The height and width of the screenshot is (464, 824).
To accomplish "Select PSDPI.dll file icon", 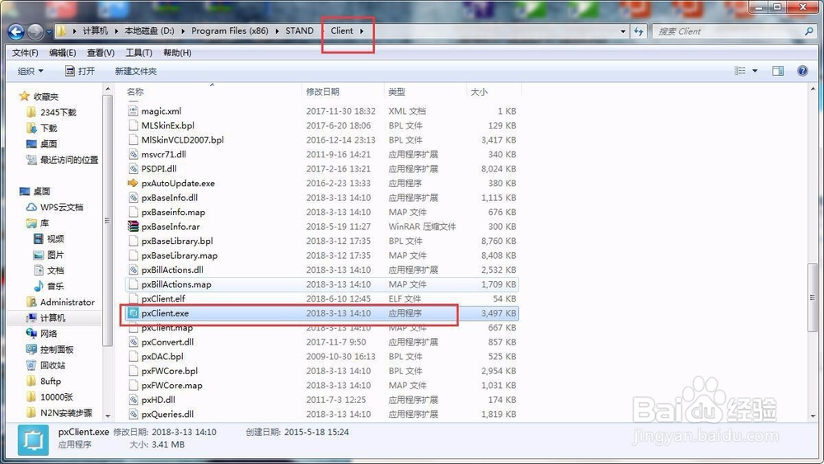I will 133,169.
